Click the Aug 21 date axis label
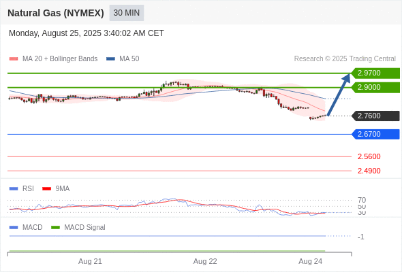The height and width of the screenshot is (272, 402). click(x=90, y=261)
